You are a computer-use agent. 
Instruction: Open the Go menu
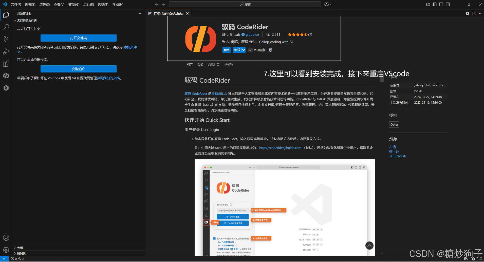(x=74, y=4)
